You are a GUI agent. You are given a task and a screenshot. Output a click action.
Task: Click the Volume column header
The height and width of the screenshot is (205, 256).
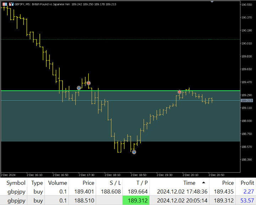57,183
